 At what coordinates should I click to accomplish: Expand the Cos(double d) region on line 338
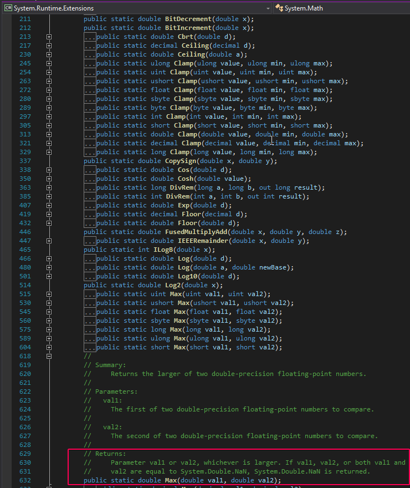pyautogui.click(x=49, y=170)
